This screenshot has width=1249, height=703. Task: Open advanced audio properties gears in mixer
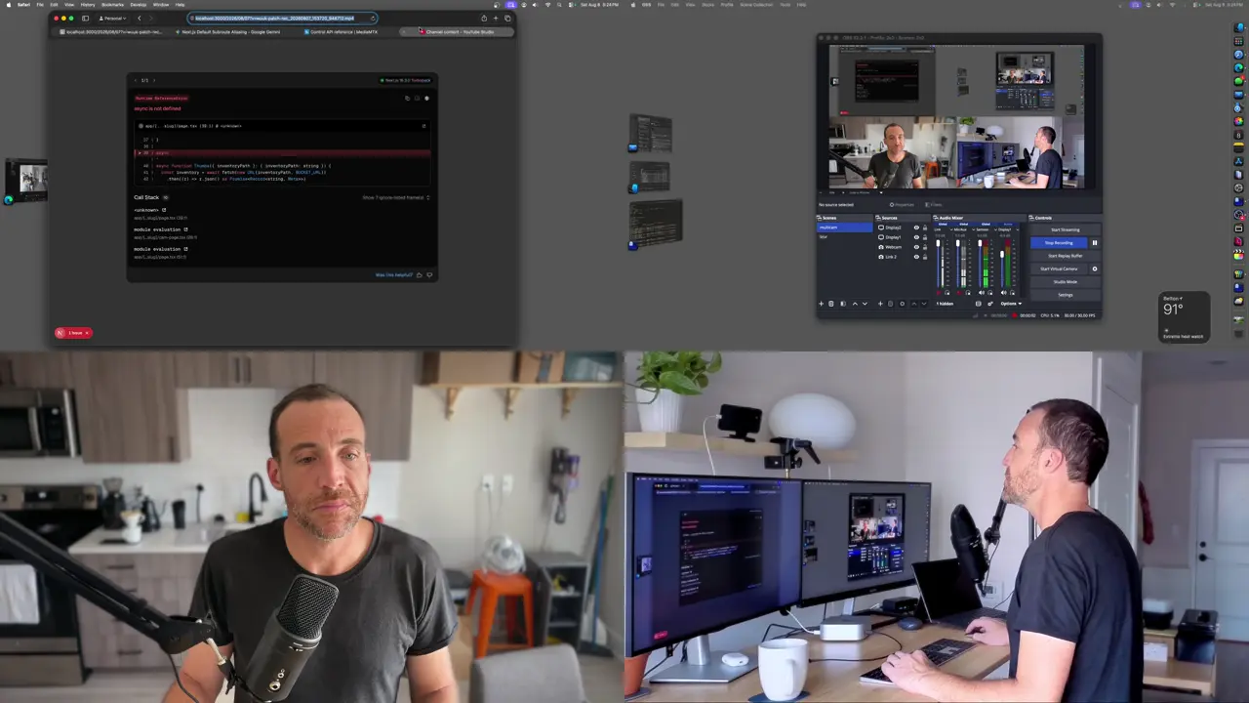pyautogui.click(x=990, y=304)
